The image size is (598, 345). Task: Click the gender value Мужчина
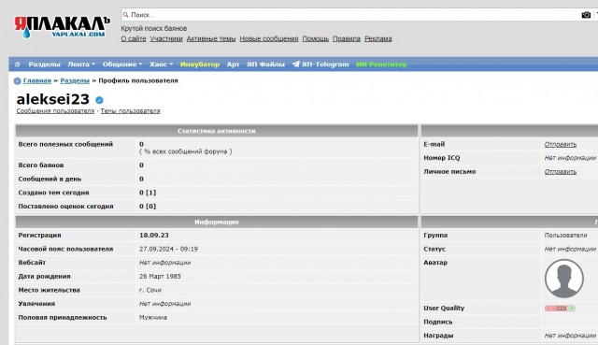(x=153, y=318)
